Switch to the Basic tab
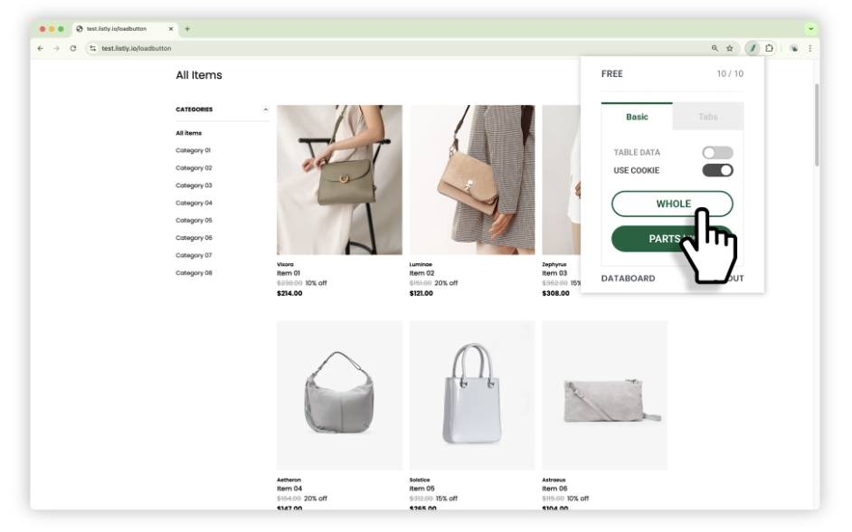 click(637, 117)
